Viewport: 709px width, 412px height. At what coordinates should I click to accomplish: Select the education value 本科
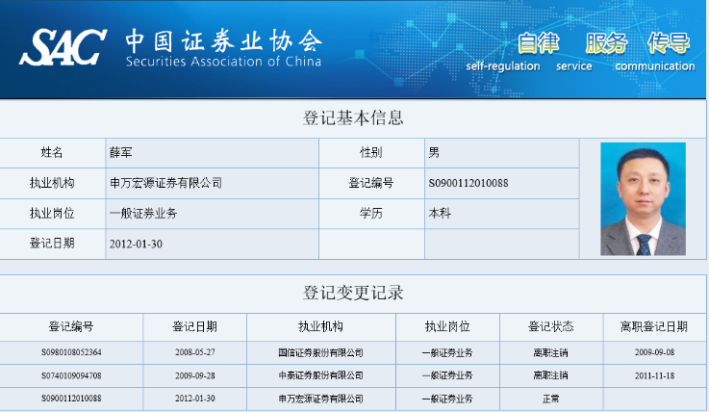coord(440,213)
